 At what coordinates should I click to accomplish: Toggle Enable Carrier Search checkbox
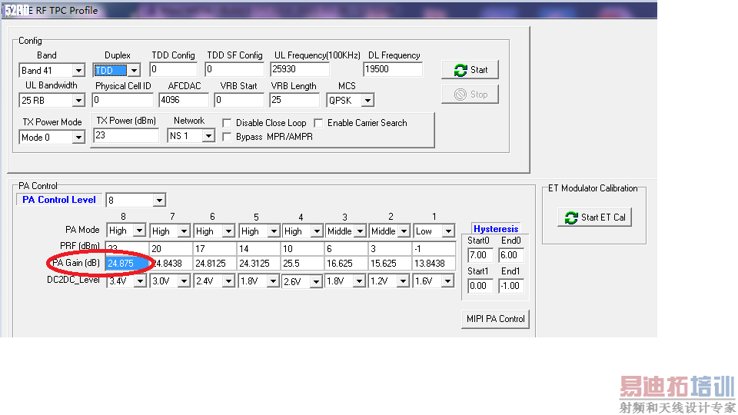click(x=318, y=123)
